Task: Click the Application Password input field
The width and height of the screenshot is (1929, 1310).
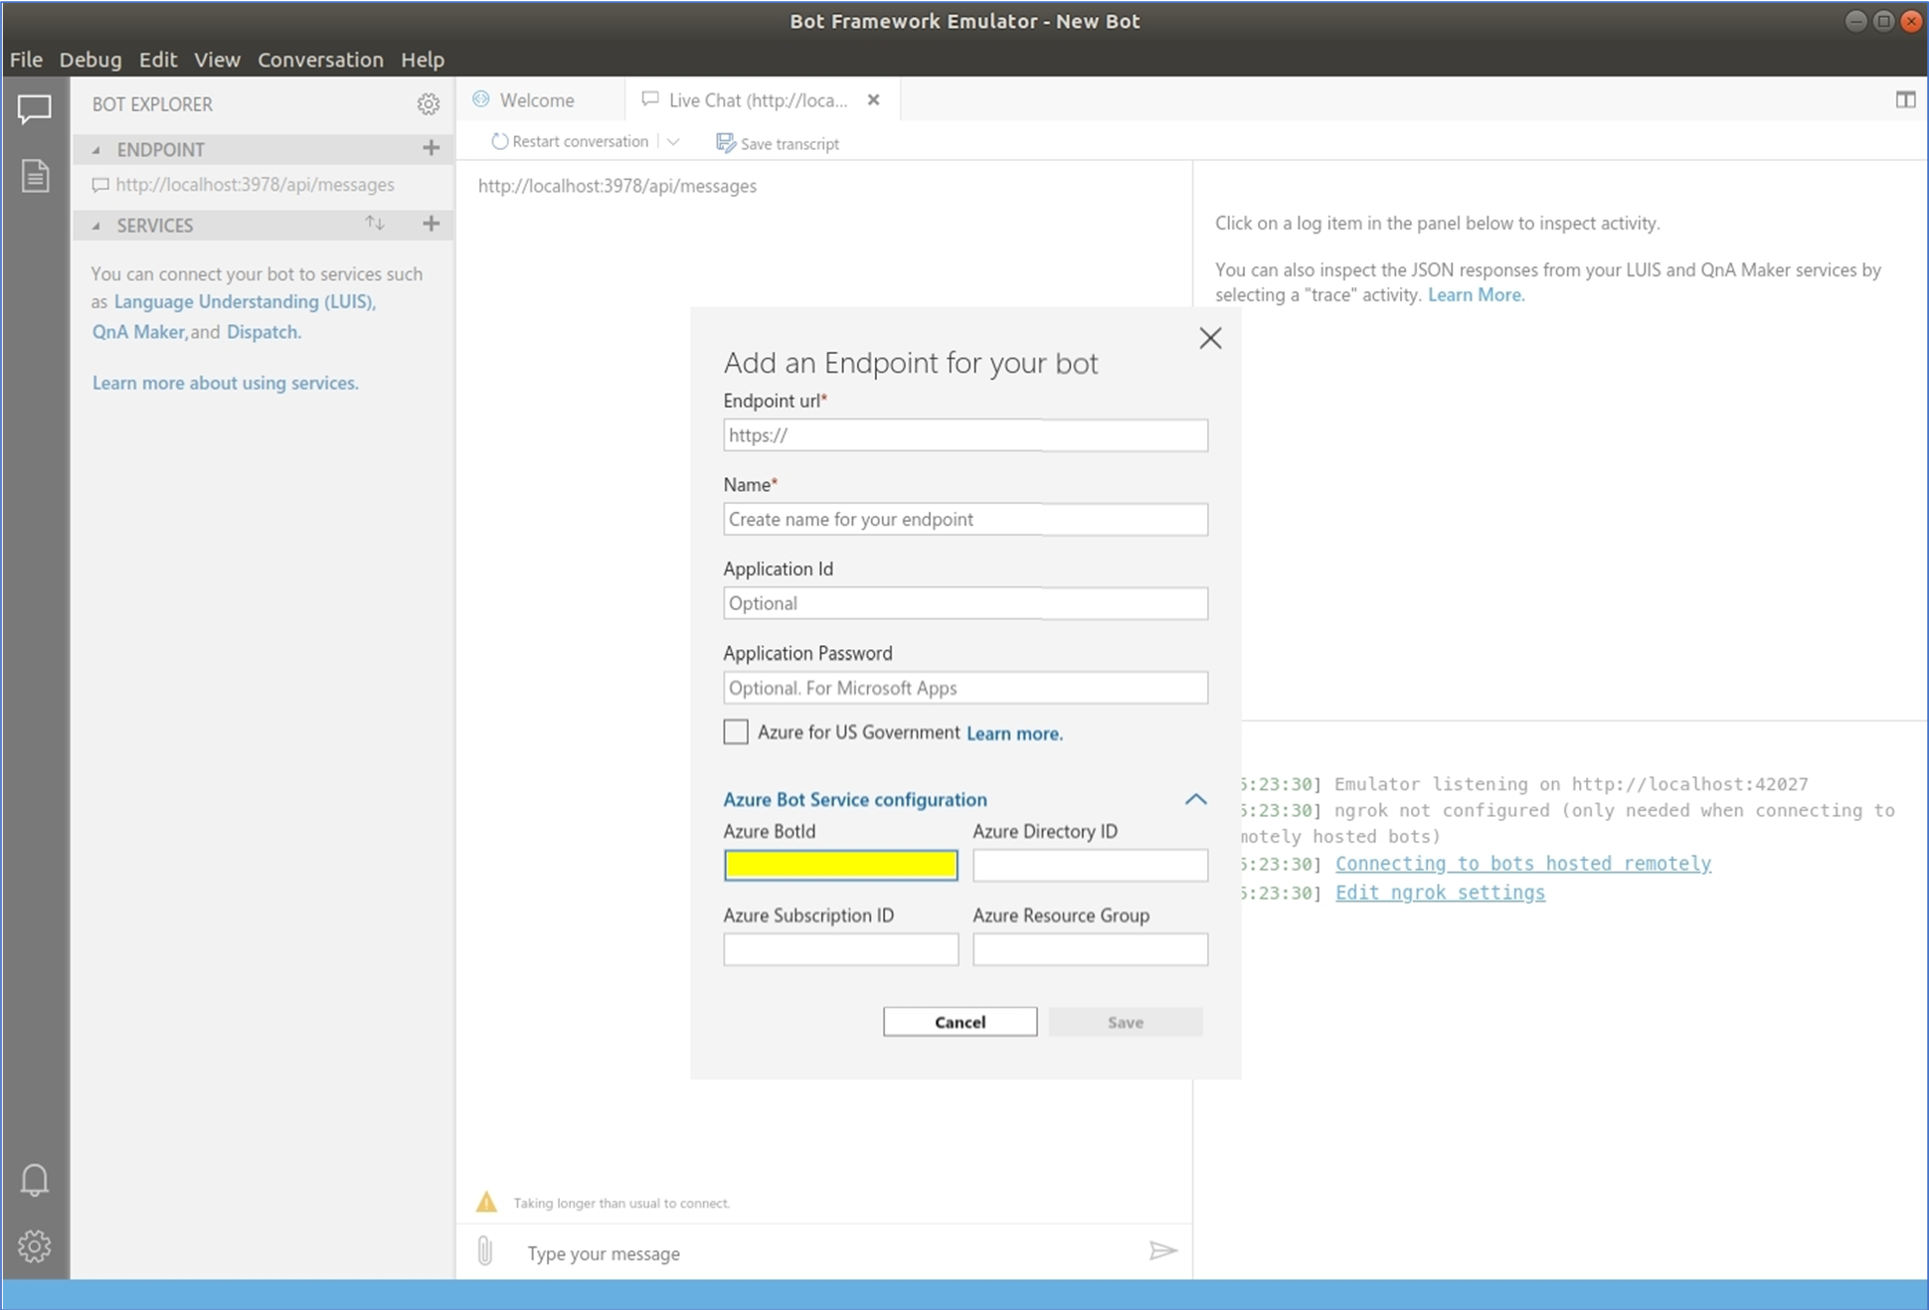Action: [x=965, y=688]
